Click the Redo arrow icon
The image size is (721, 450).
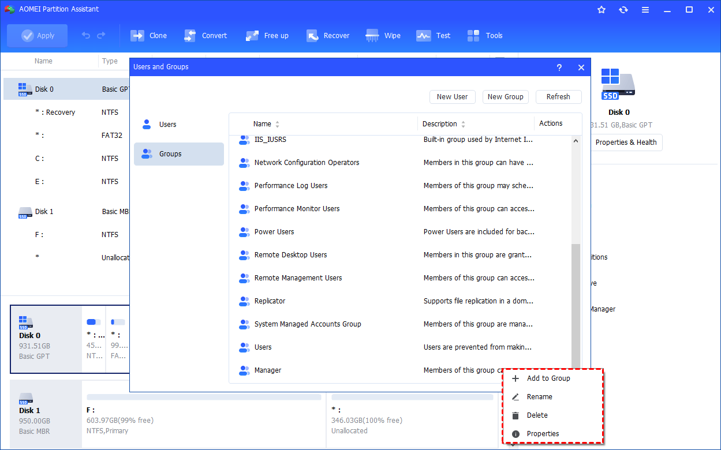(x=101, y=36)
